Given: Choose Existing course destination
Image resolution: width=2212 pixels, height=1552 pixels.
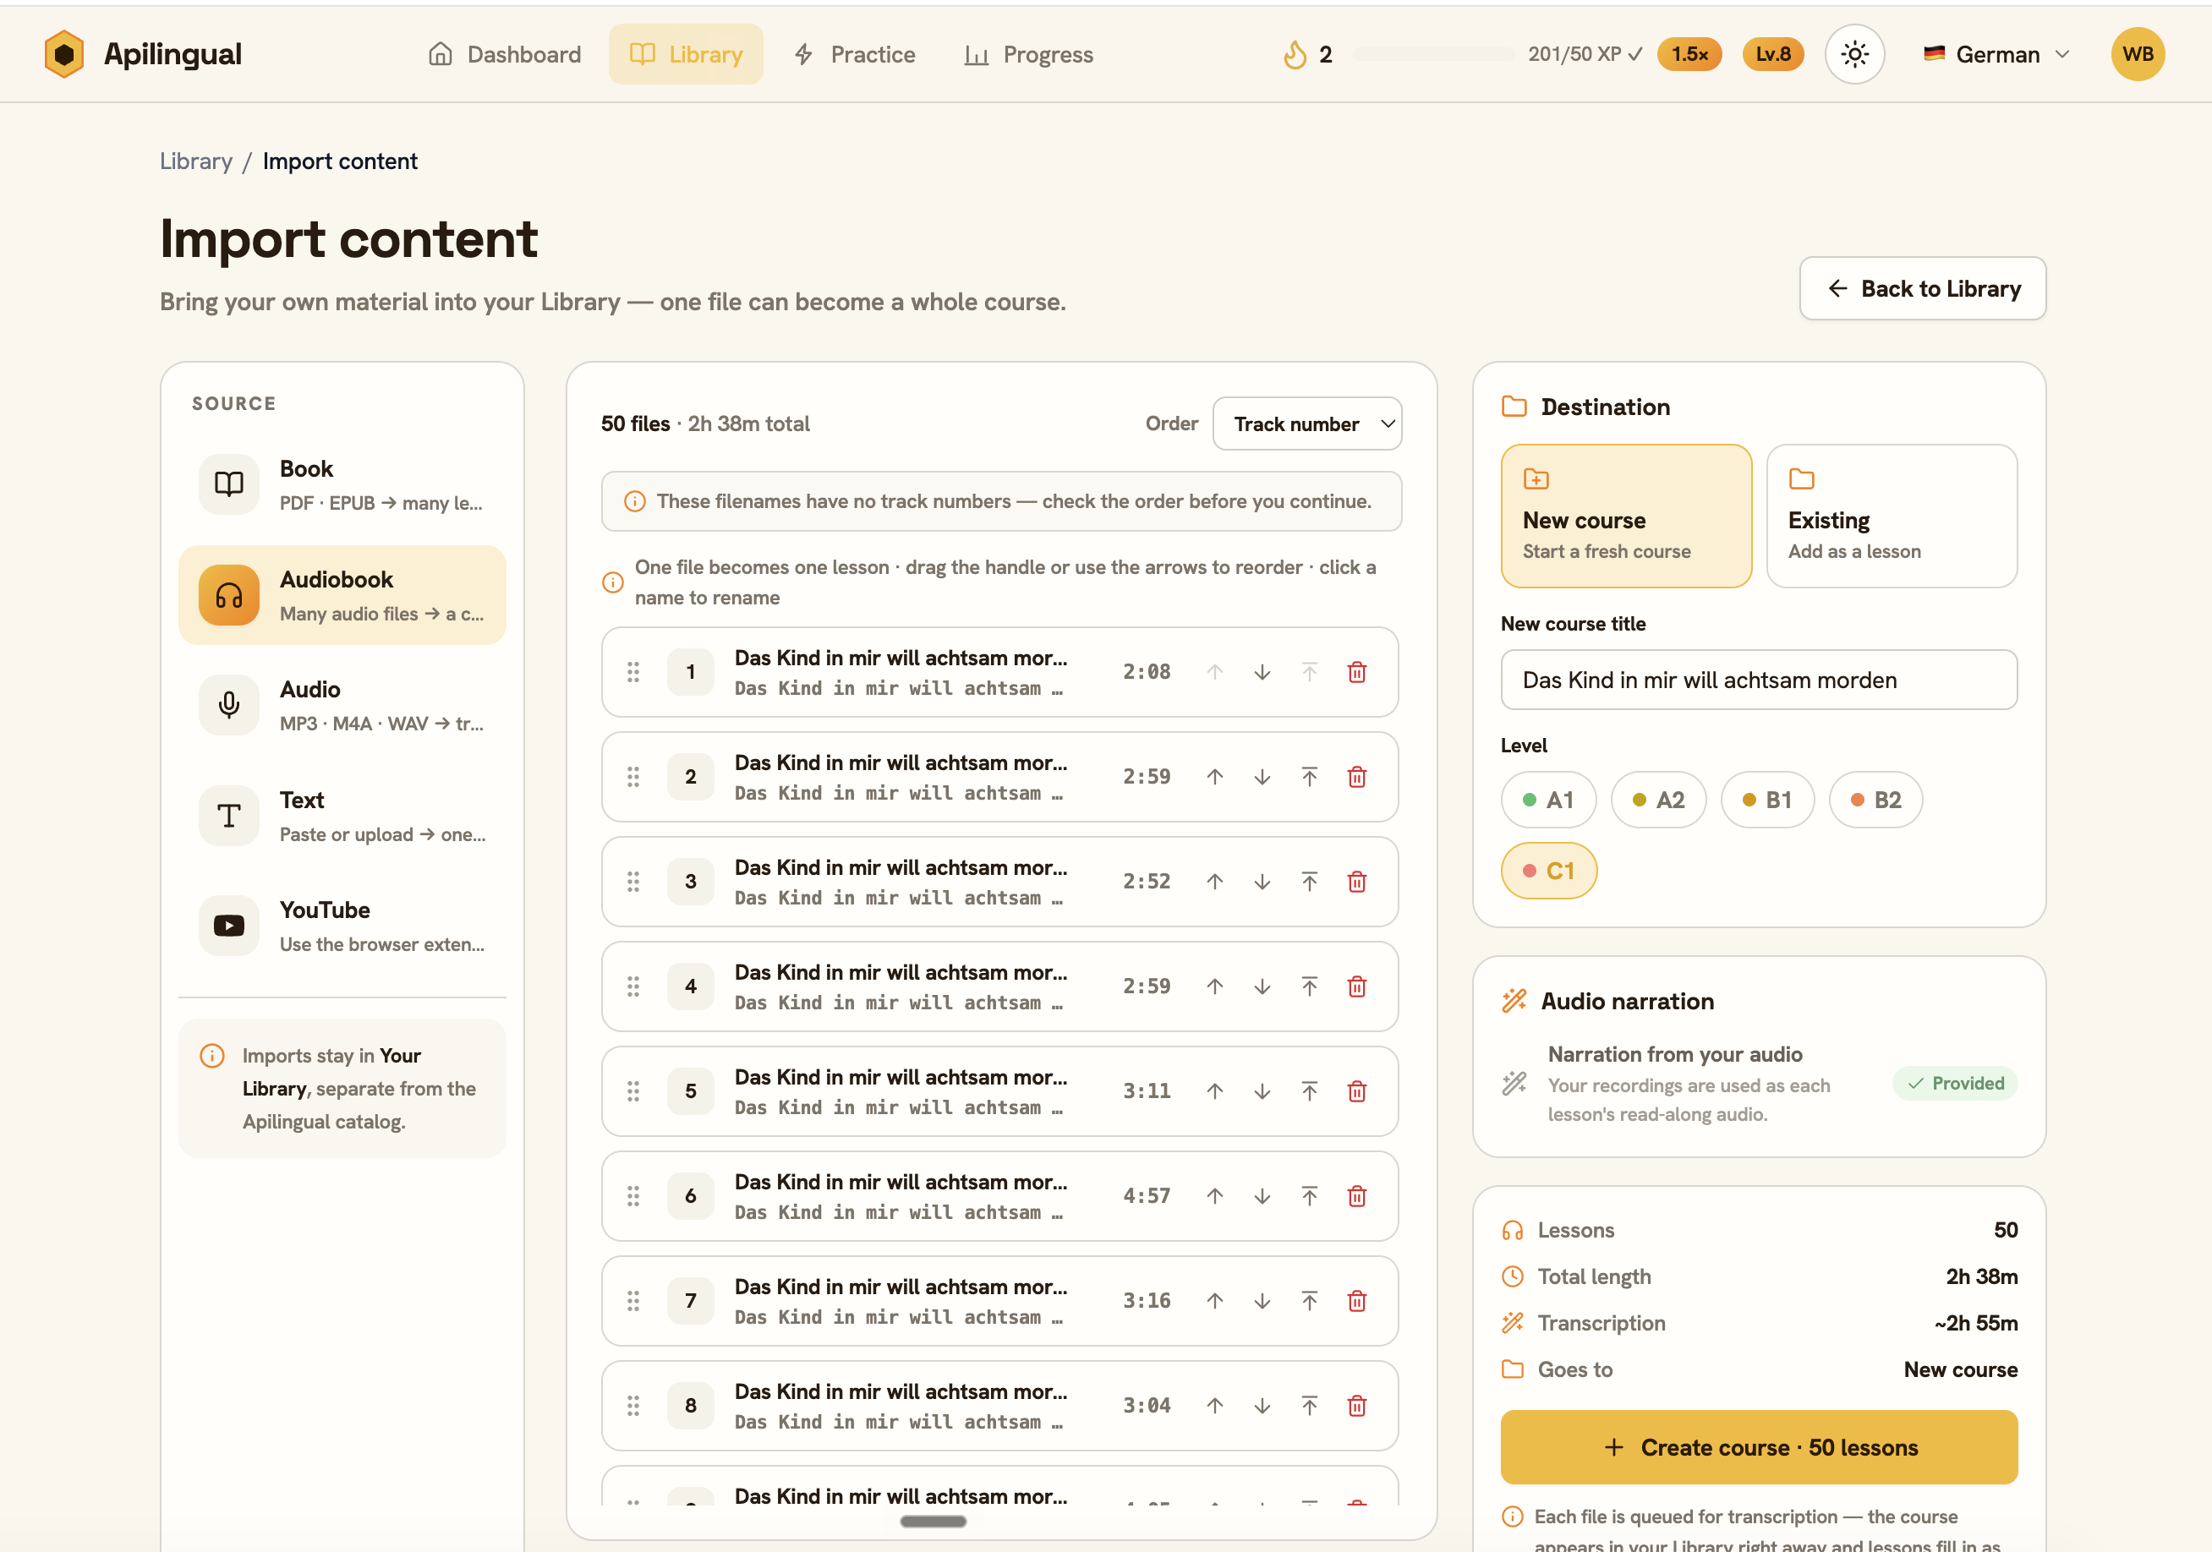Looking at the screenshot, I should coord(1892,516).
